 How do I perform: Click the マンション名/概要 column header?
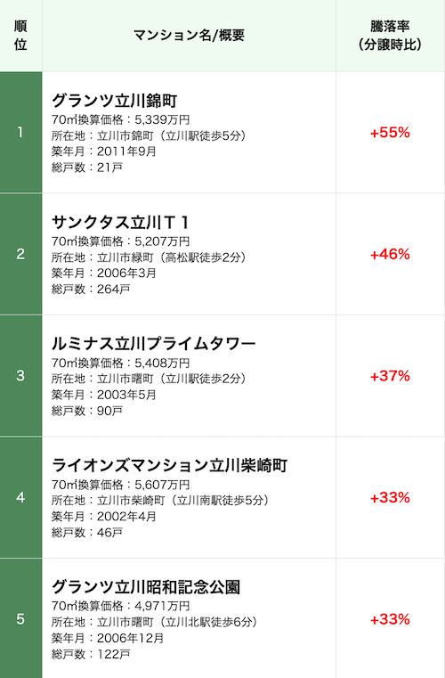190,36
